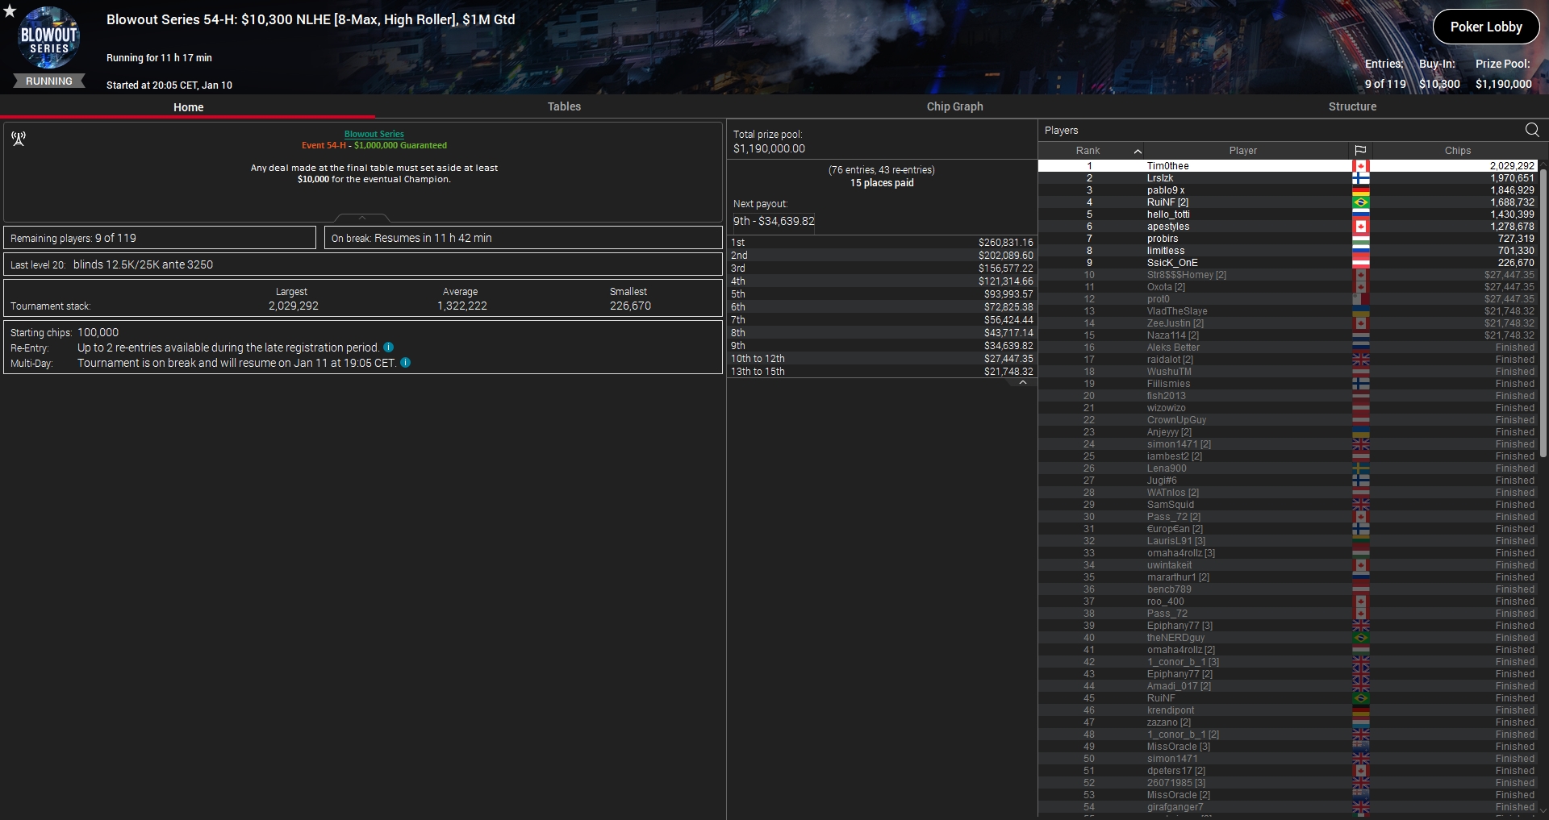
Task: Switch to the Tables tab
Action: tap(564, 106)
